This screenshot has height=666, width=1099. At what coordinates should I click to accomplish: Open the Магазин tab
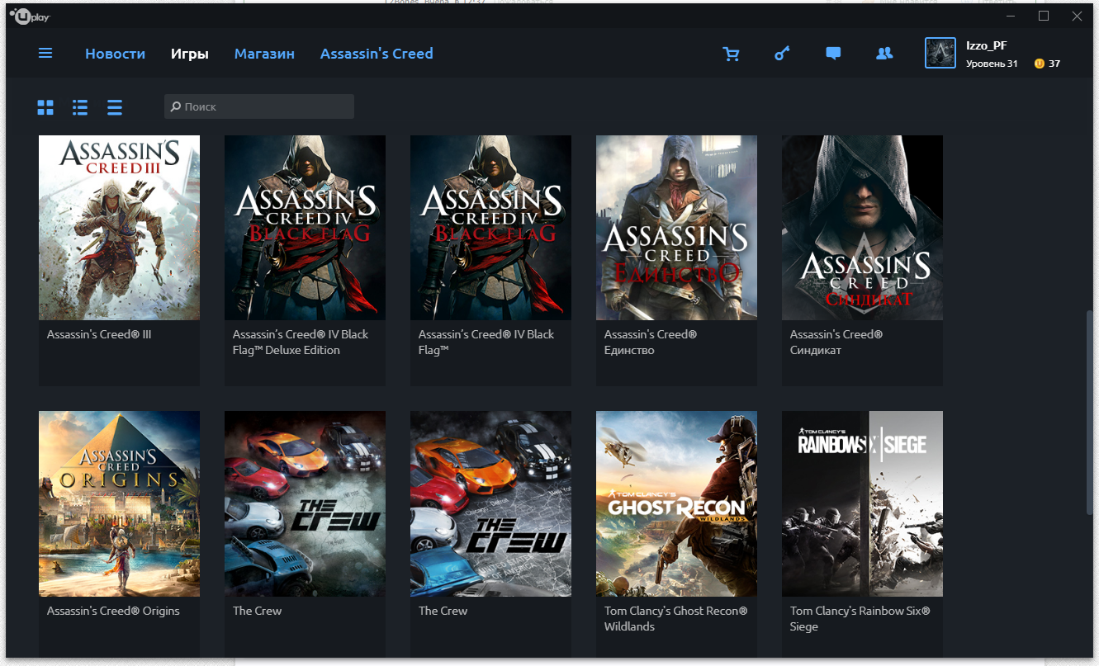pos(264,54)
